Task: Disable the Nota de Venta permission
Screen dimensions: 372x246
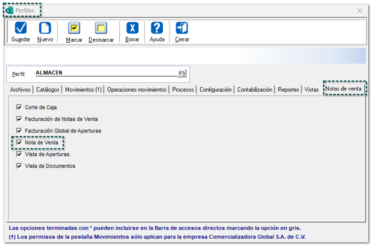Action: (x=19, y=143)
